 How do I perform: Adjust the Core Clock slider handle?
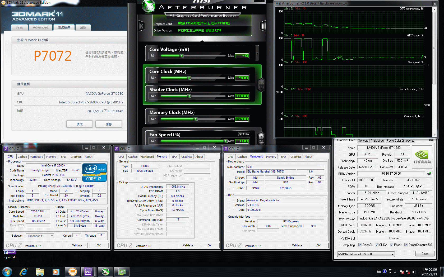(x=189, y=78)
